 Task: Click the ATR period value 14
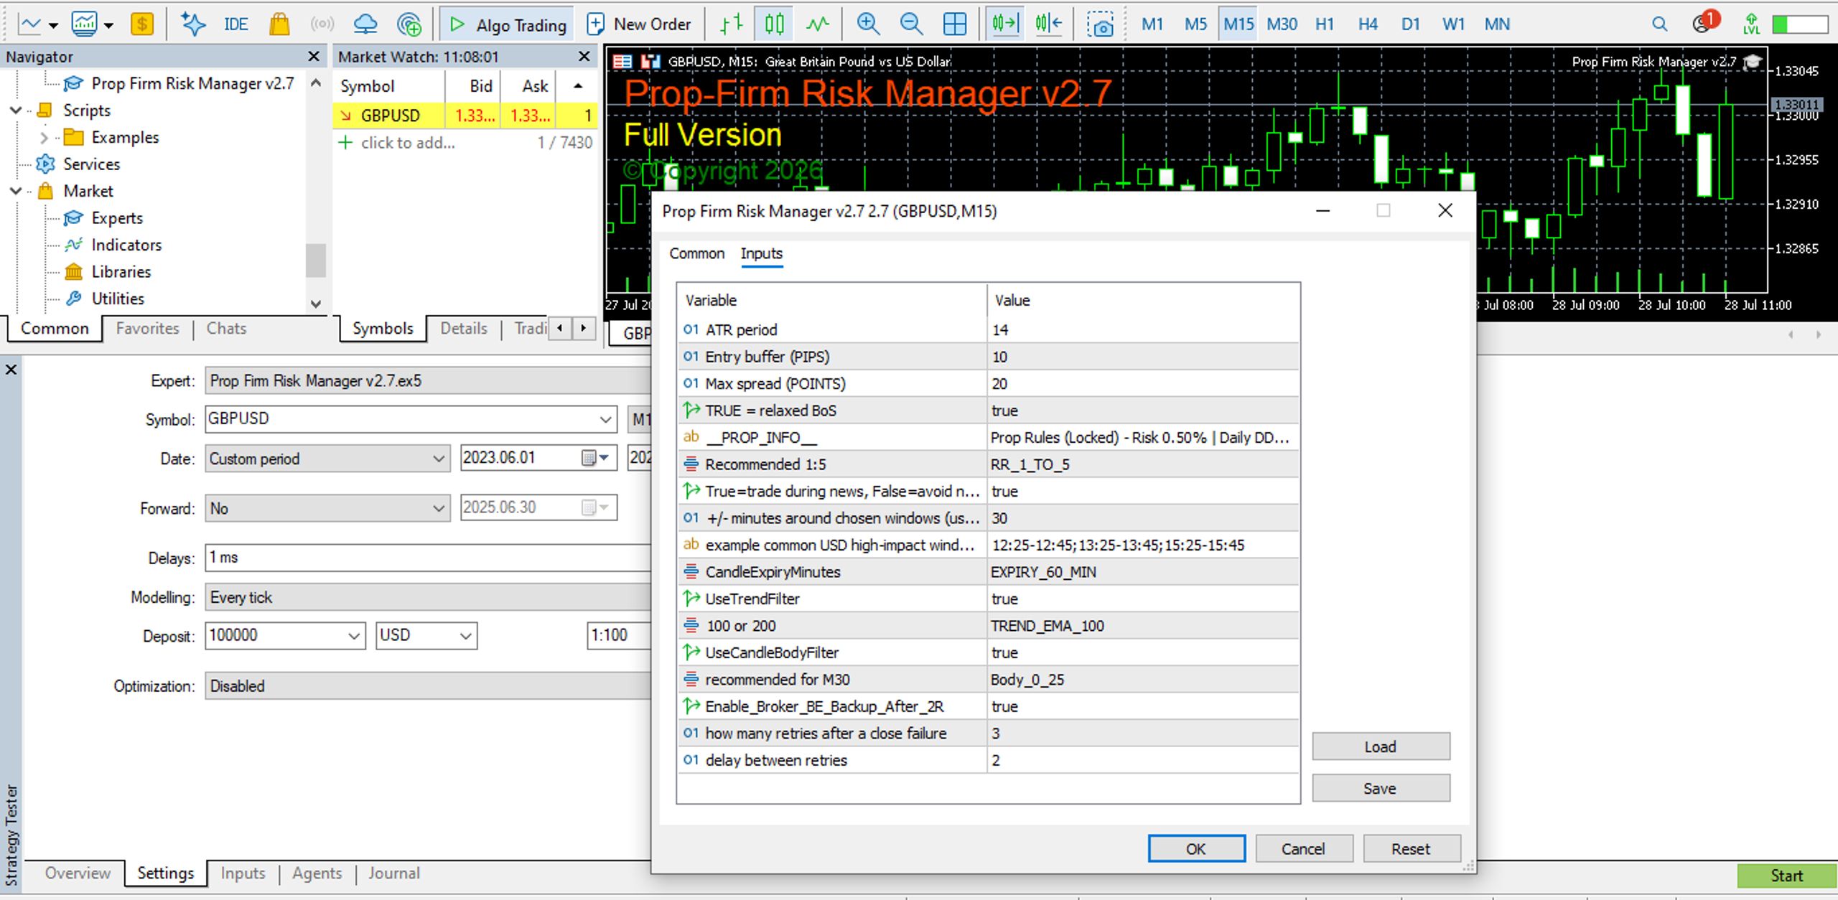click(x=1143, y=329)
